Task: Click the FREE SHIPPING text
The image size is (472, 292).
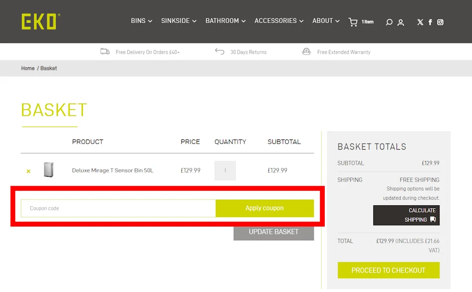Action: pyautogui.click(x=420, y=179)
